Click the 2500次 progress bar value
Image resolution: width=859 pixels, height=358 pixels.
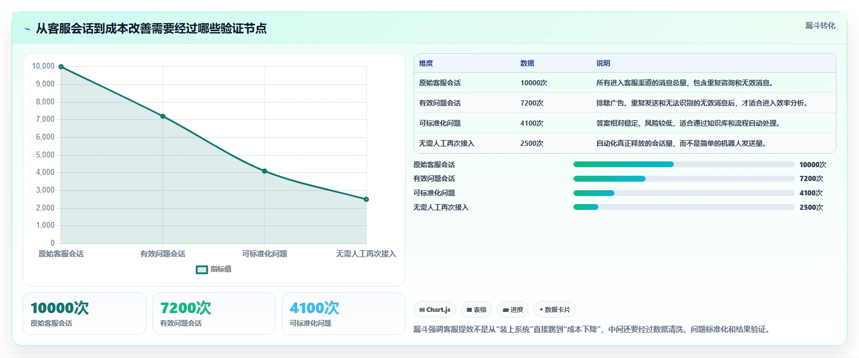[811, 208]
